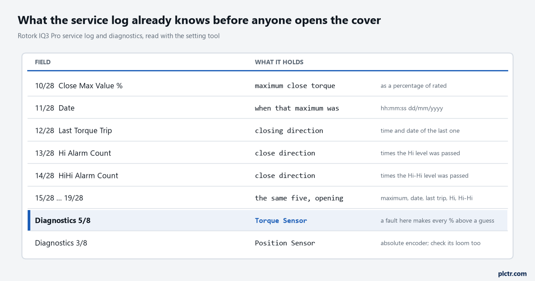Select the 10/28 Close Max Value % row

point(267,86)
